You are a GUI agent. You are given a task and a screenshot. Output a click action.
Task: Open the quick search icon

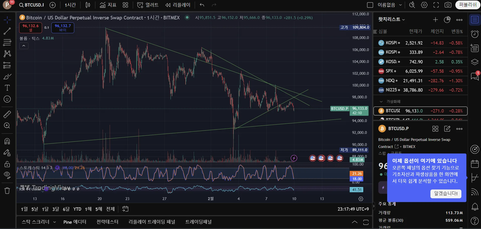[412, 5]
